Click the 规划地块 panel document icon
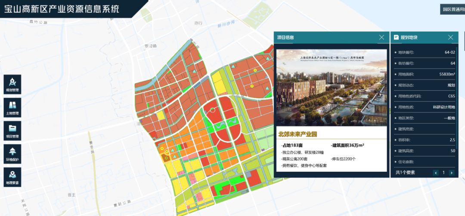This screenshot has height=216, width=465. pos(396,37)
